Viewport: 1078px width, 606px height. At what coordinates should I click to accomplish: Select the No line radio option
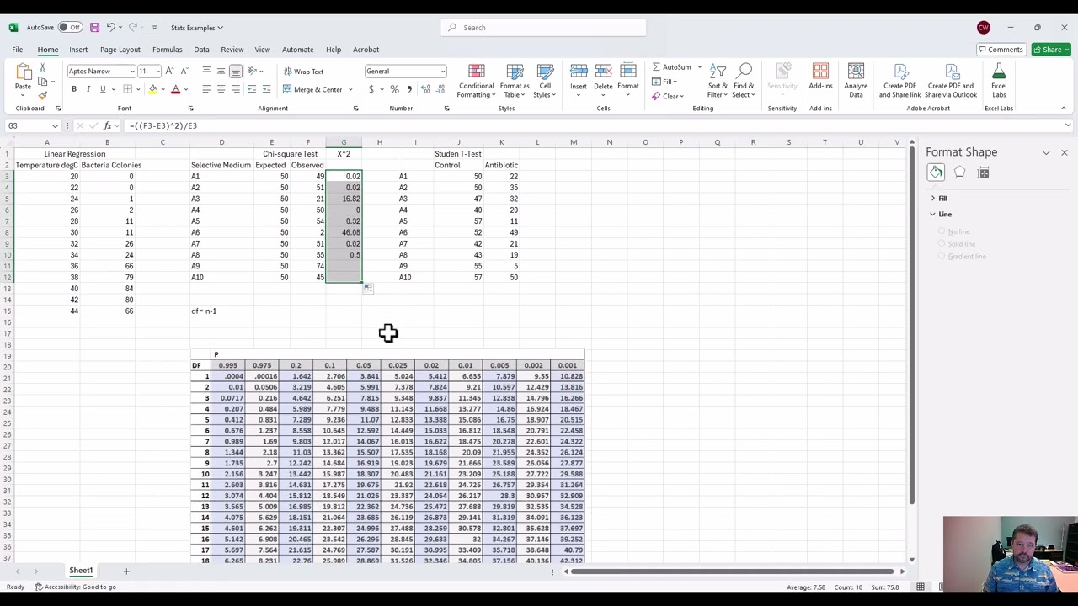click(942, 231)
